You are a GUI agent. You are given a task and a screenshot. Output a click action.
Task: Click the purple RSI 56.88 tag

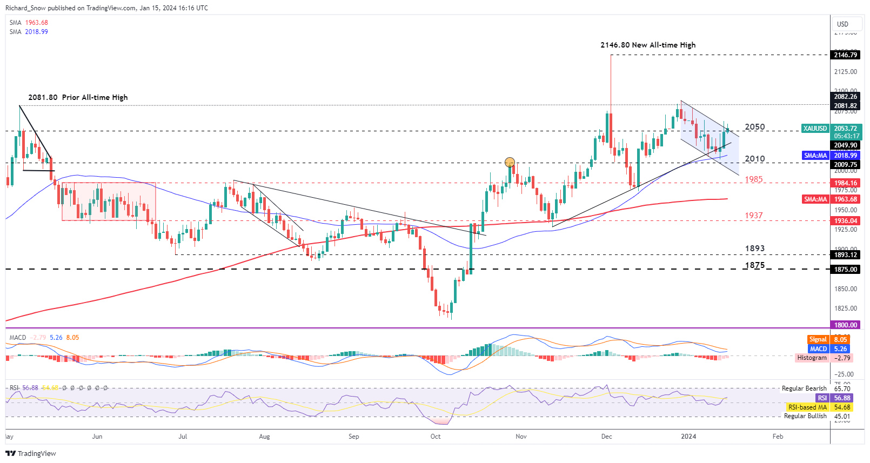click(x=834, y=398)
